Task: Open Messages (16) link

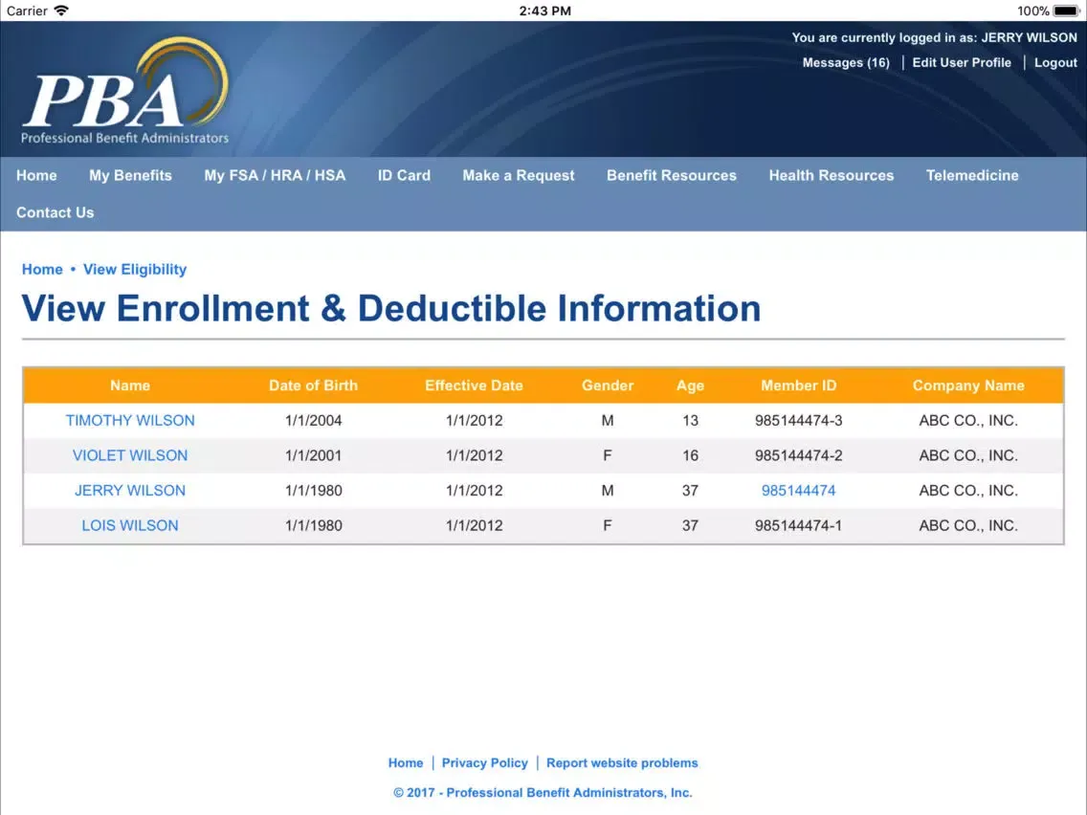Action: tap(846, 62)
